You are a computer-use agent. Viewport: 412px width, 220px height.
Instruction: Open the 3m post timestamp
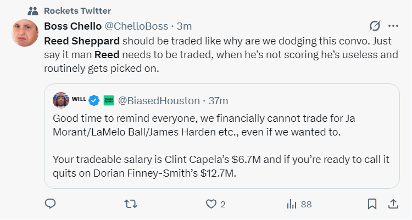pos(184,26)
